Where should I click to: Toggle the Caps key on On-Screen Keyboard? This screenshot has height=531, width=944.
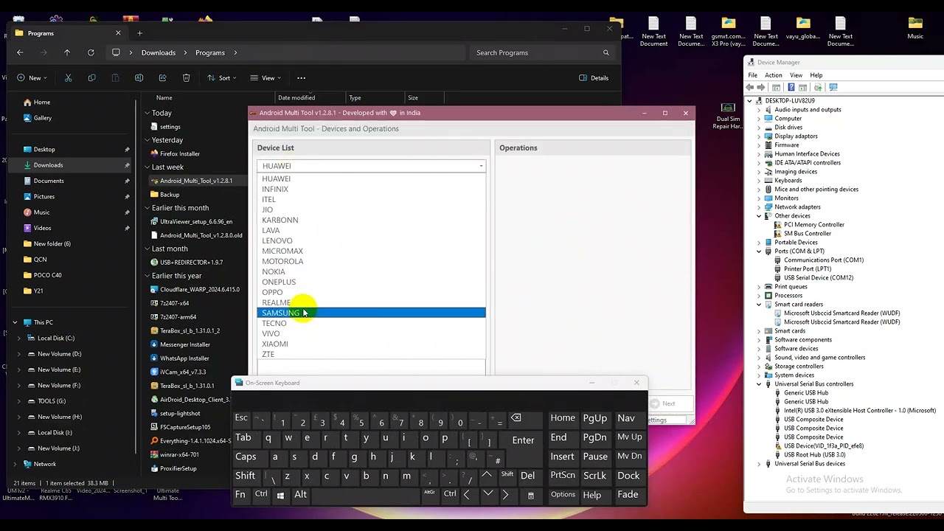246,457
